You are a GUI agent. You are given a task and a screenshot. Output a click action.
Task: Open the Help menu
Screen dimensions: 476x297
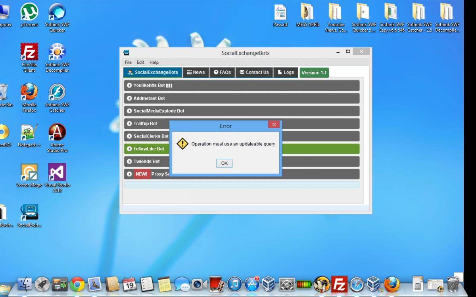(x=154, y=62)
